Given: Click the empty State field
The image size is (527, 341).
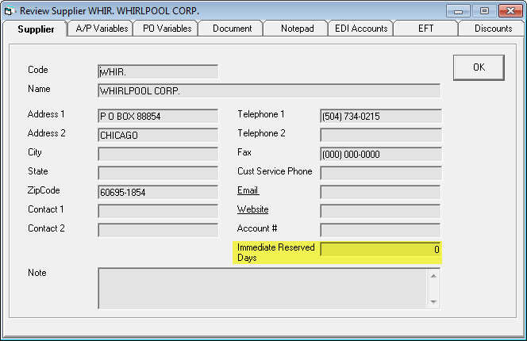Looking at the screenshot, I should coord(158,174).
